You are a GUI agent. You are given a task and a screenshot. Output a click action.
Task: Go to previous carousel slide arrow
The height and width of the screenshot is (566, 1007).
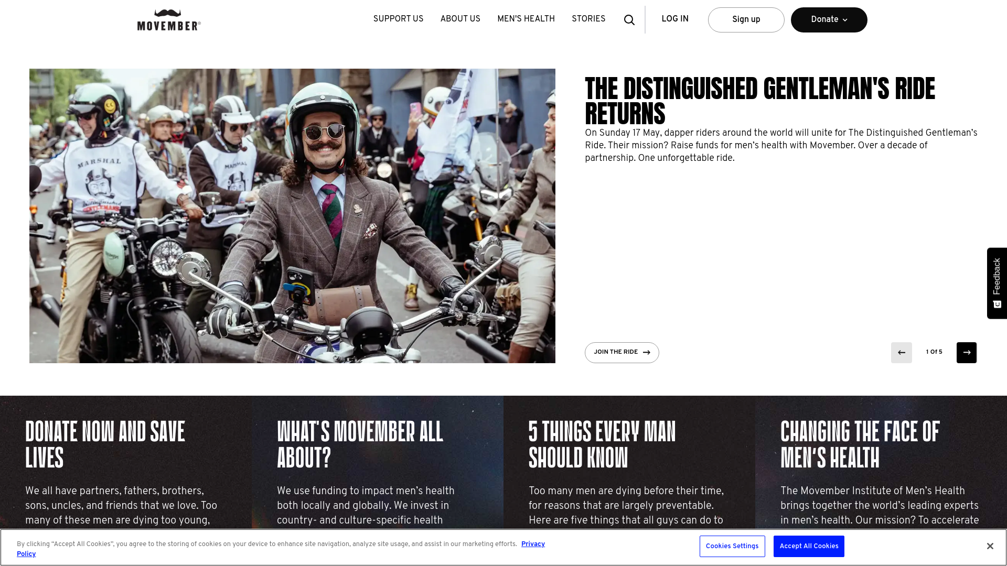(x=901, y=353)
